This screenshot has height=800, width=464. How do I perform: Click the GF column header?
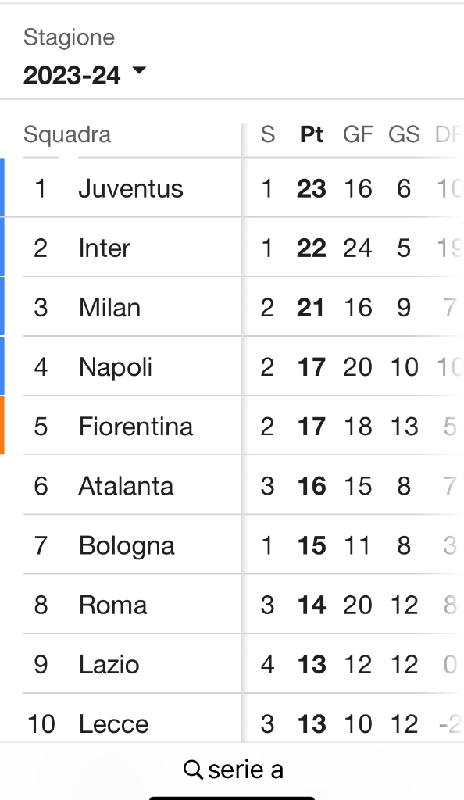pos(358,134)
